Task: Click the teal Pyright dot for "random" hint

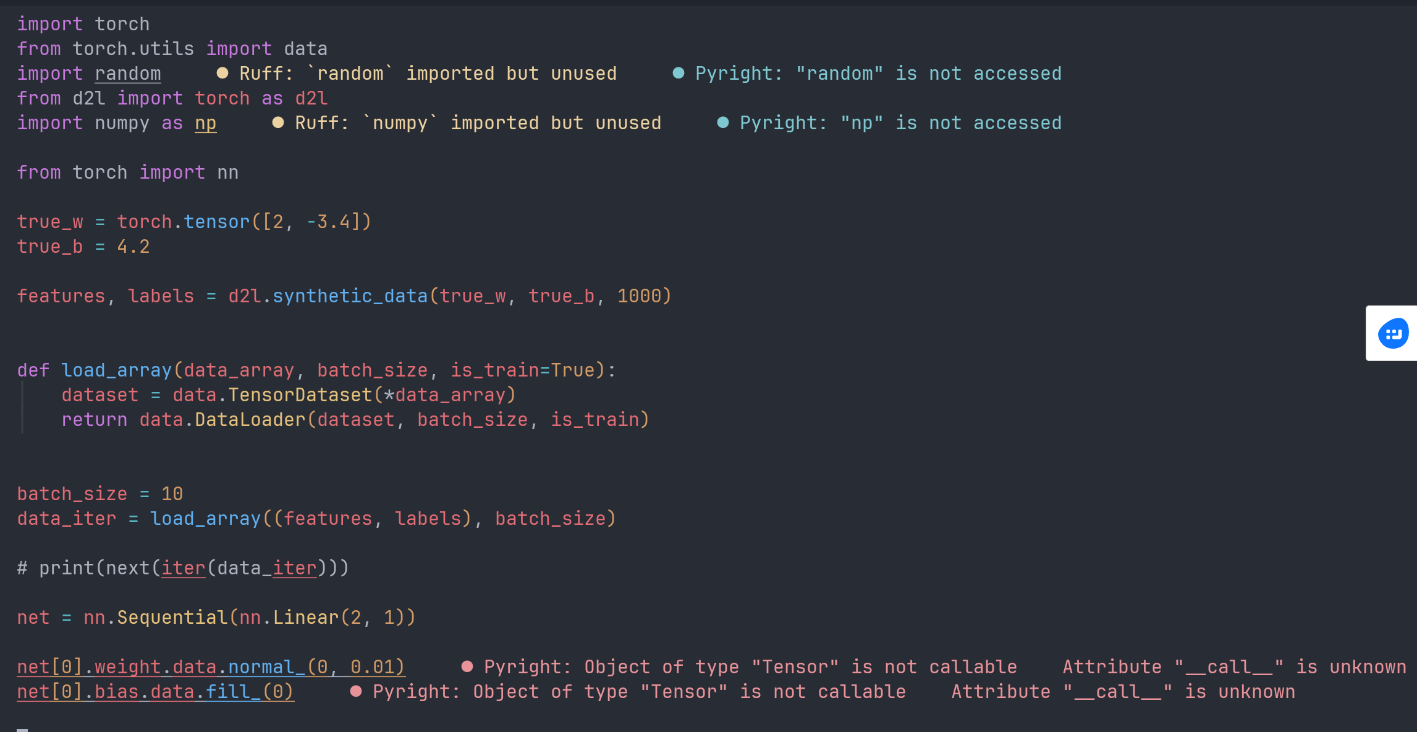Action: (x=679, y=74)
